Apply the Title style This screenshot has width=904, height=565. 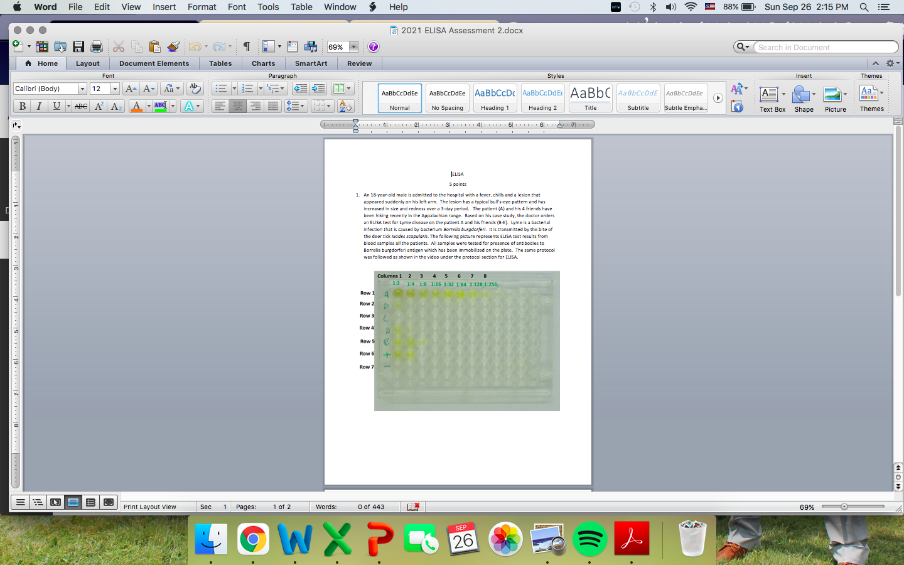pos(590,98)
